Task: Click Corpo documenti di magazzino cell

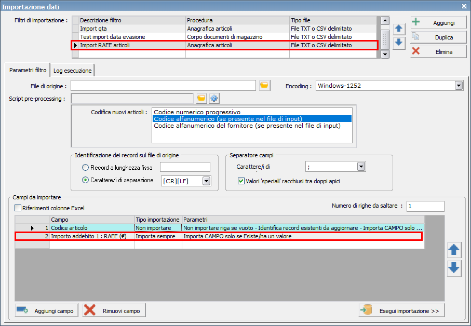Action: pyautogui.click(x=237, y=37)
